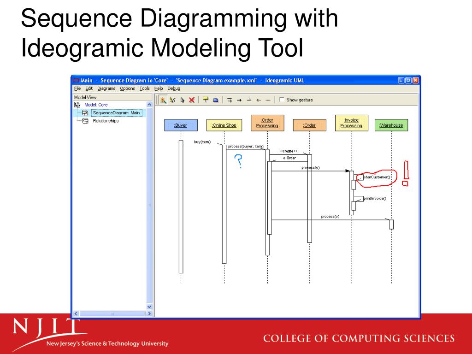Click the Model Core tree icon
This screenshot has width=472, height=354.
tap(77, 105)
